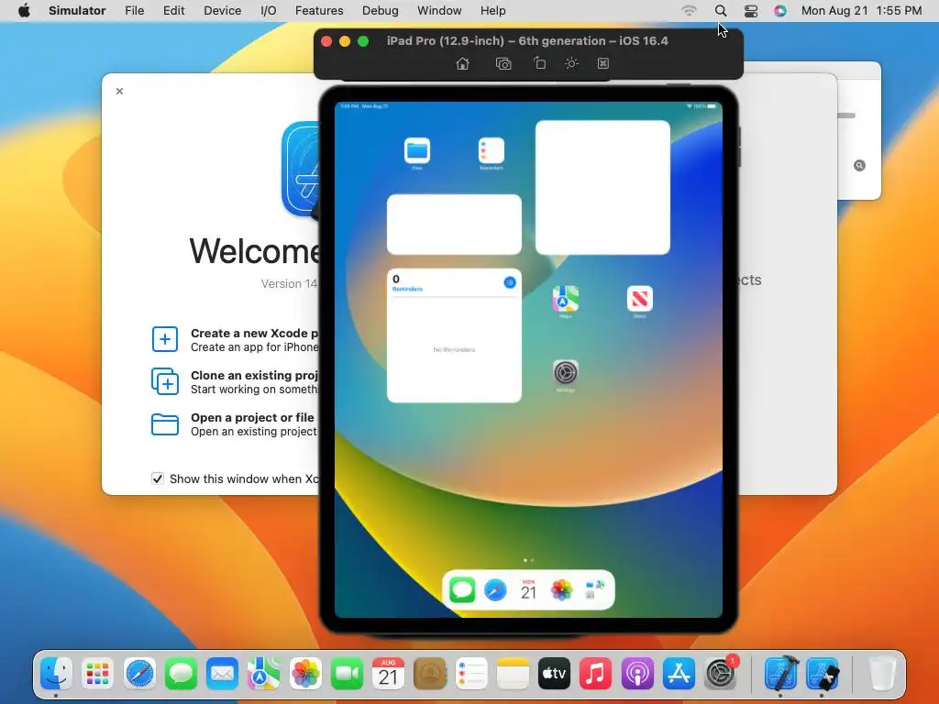Open the Edit menu
Viewport: 939px width, 704px height.
pos(173,10)
